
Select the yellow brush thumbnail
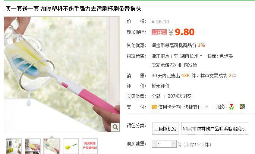pyautogui.click(x=71, y=146)
